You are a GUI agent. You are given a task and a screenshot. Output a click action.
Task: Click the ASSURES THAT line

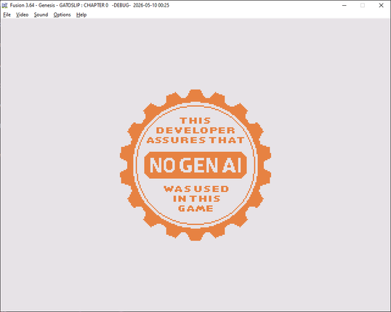(195, 140)
